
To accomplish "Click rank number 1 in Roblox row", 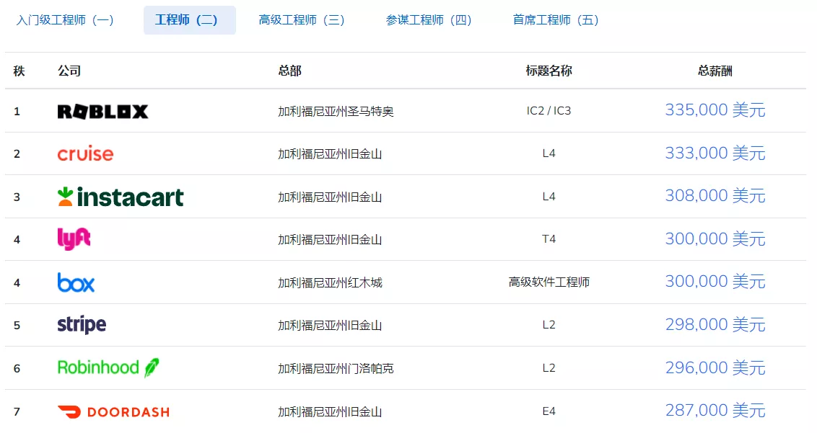I will (x=17, y=112).
